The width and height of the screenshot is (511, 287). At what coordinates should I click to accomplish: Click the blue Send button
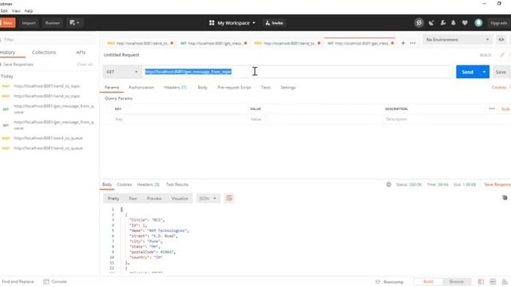tap(467, 72)
